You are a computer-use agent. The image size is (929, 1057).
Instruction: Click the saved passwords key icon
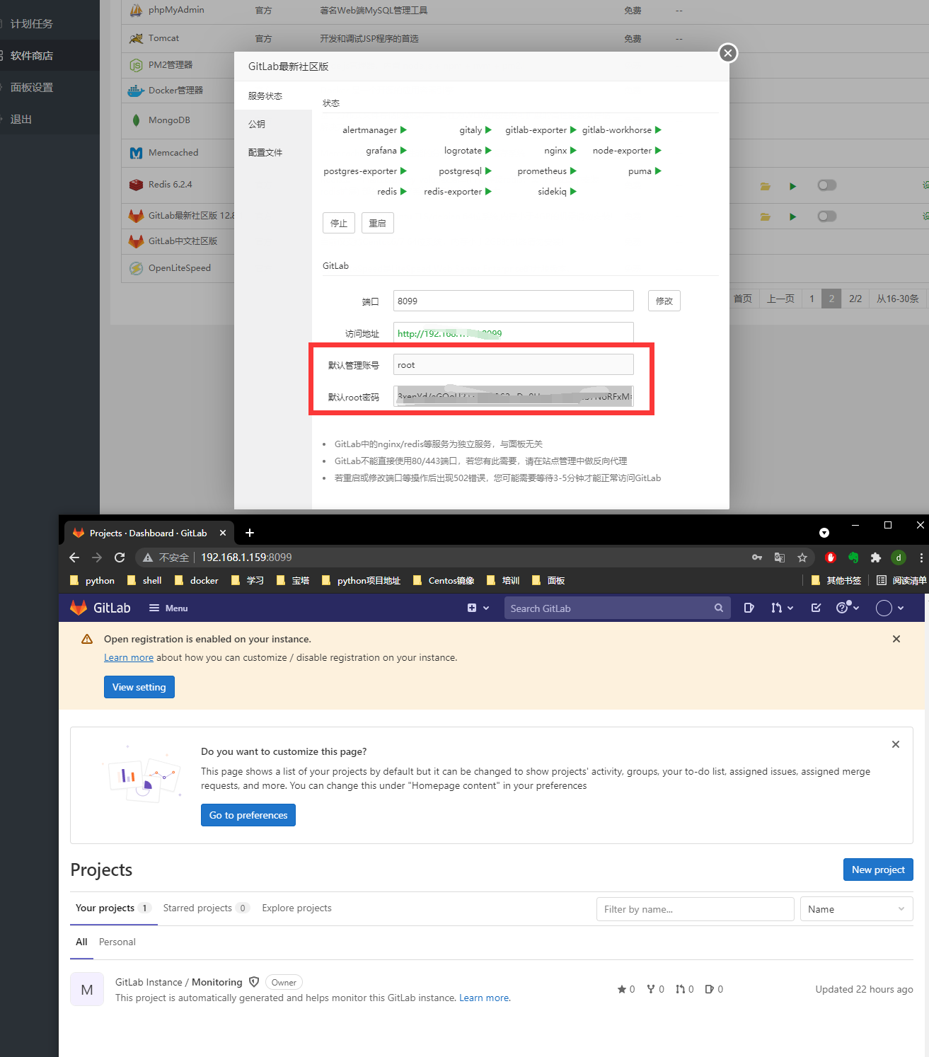coord(757,558)
